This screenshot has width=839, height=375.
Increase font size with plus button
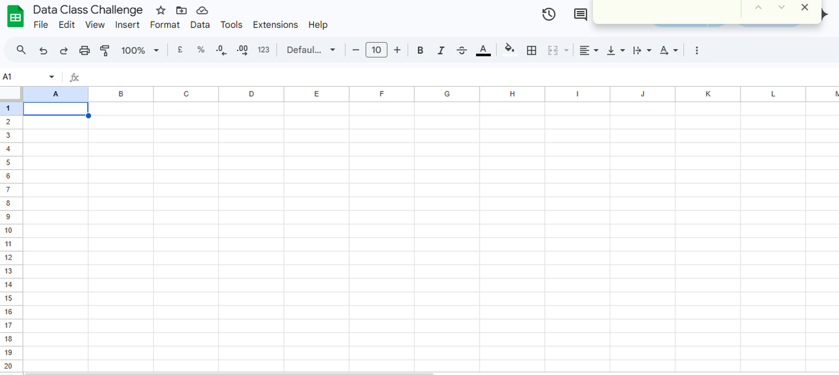point(397,50)
